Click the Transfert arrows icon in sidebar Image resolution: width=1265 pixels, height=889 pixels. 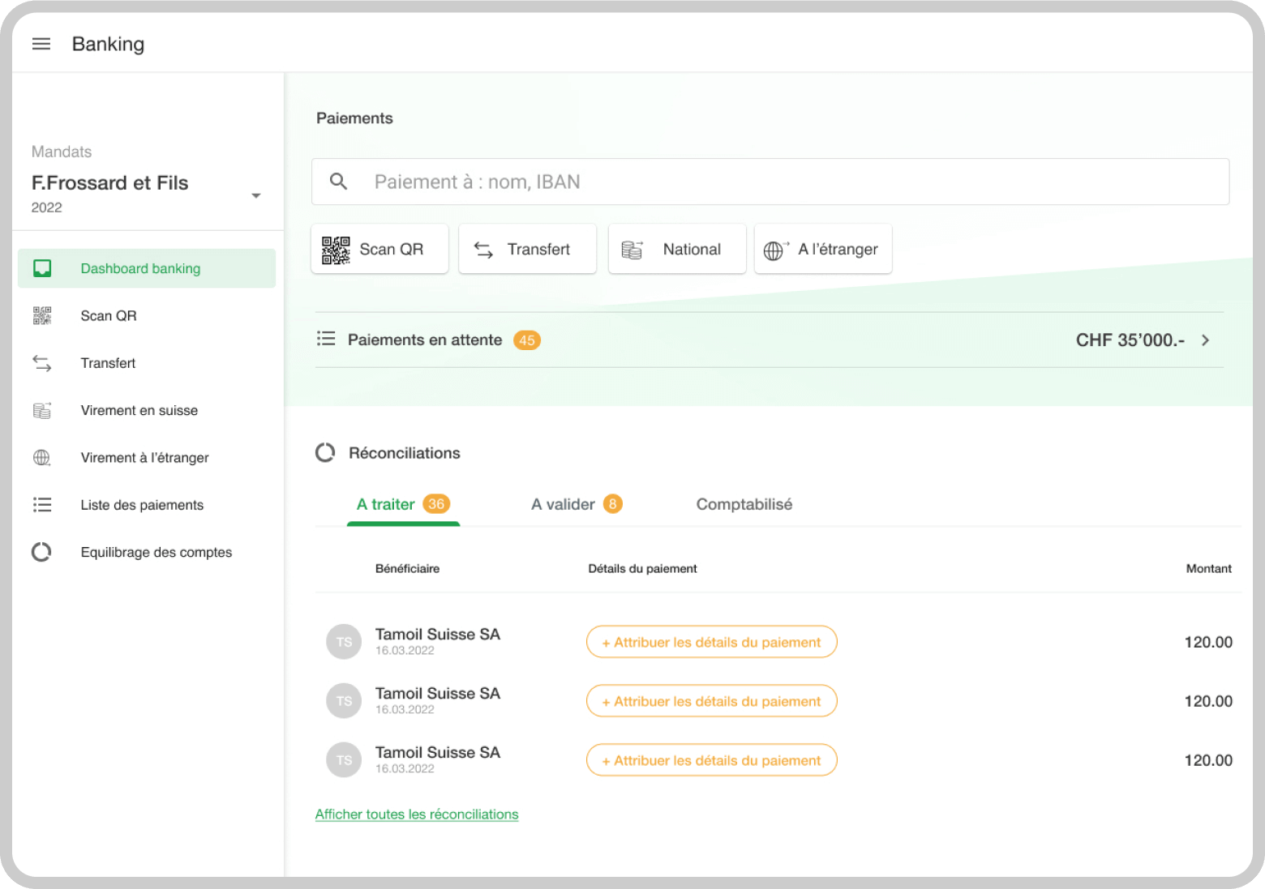41,363
